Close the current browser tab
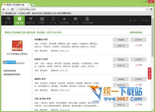 pos(29,5)
